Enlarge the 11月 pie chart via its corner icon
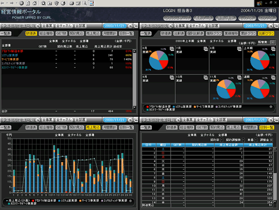Image resolution: width=279 pixels, height=210 pixels. 239,77
